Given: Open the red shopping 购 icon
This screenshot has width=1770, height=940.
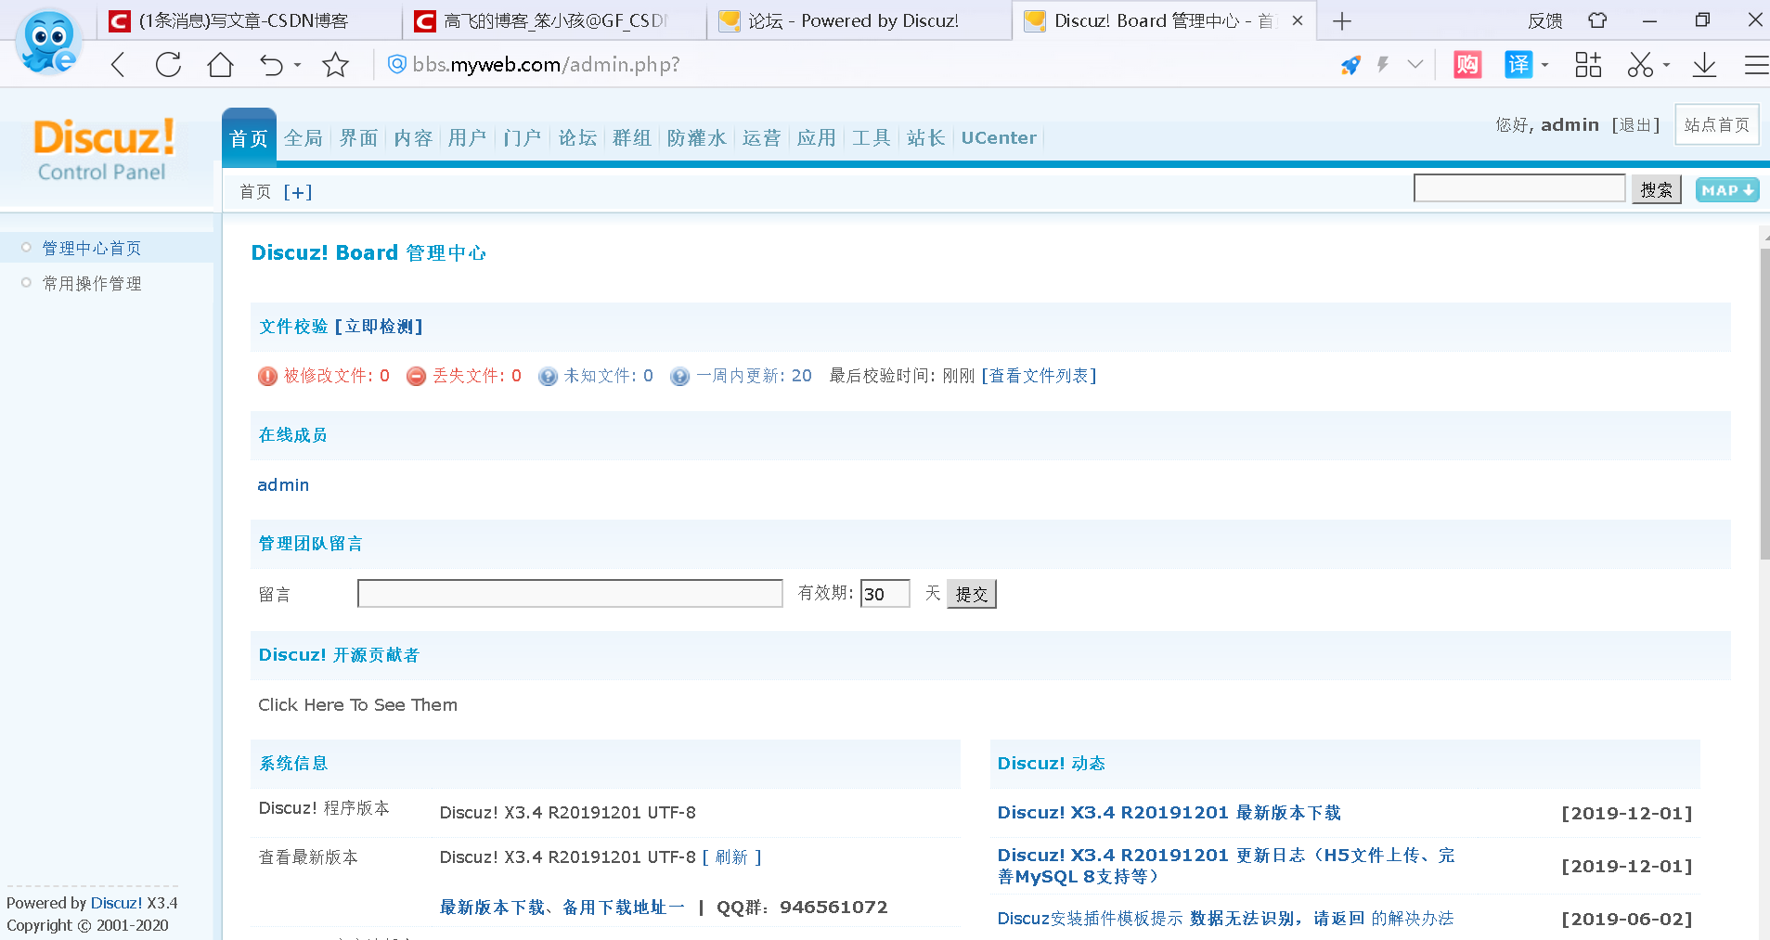Looking at the screenshot, I should pos(1467,65).
